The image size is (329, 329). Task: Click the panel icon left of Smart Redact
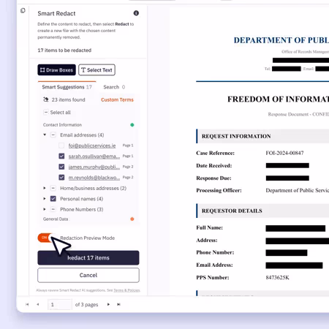coord(23,10)
